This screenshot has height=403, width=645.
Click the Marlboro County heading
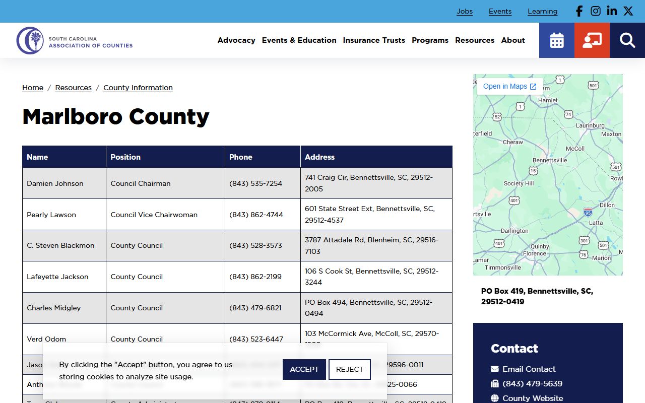coord(116,116)
